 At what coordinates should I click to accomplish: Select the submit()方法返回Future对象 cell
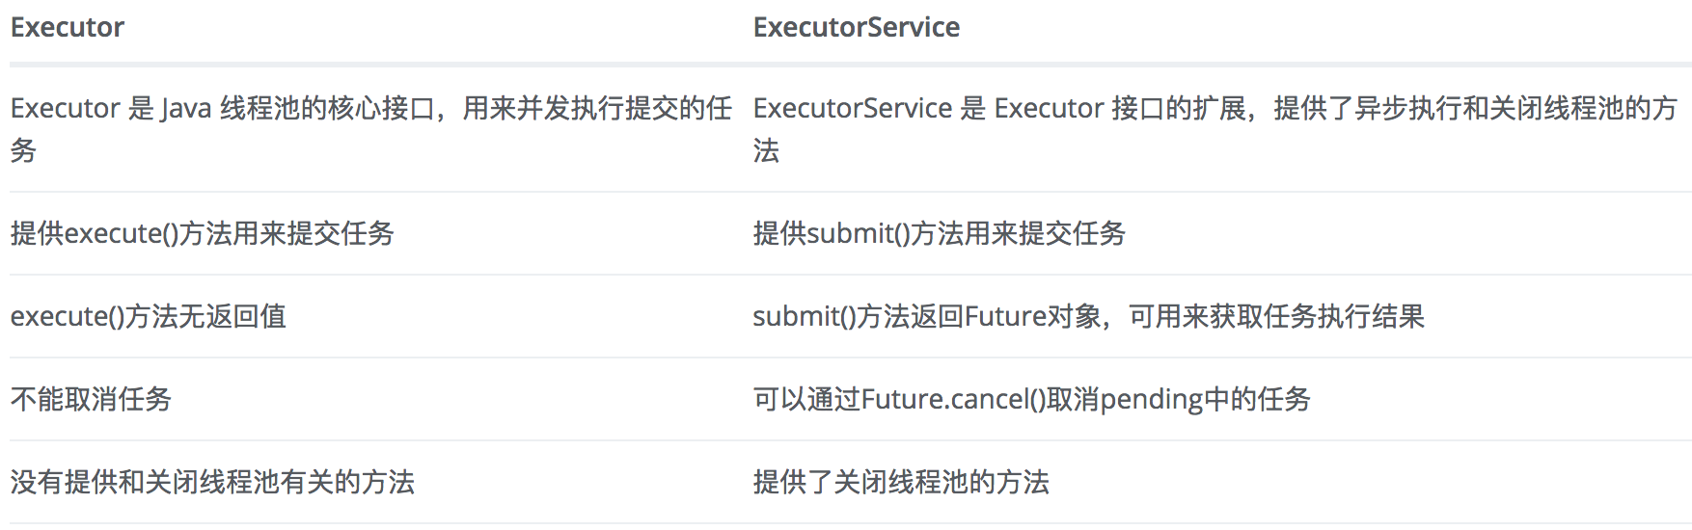[1088, 316]
